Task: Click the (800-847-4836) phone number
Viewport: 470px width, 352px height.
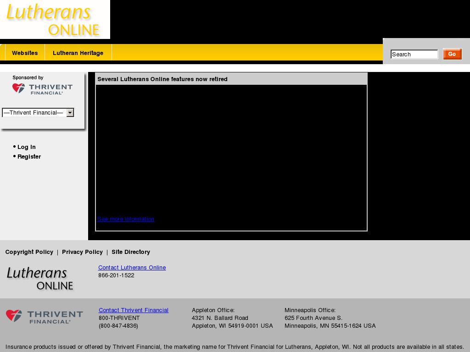Action: coord(118,326)
